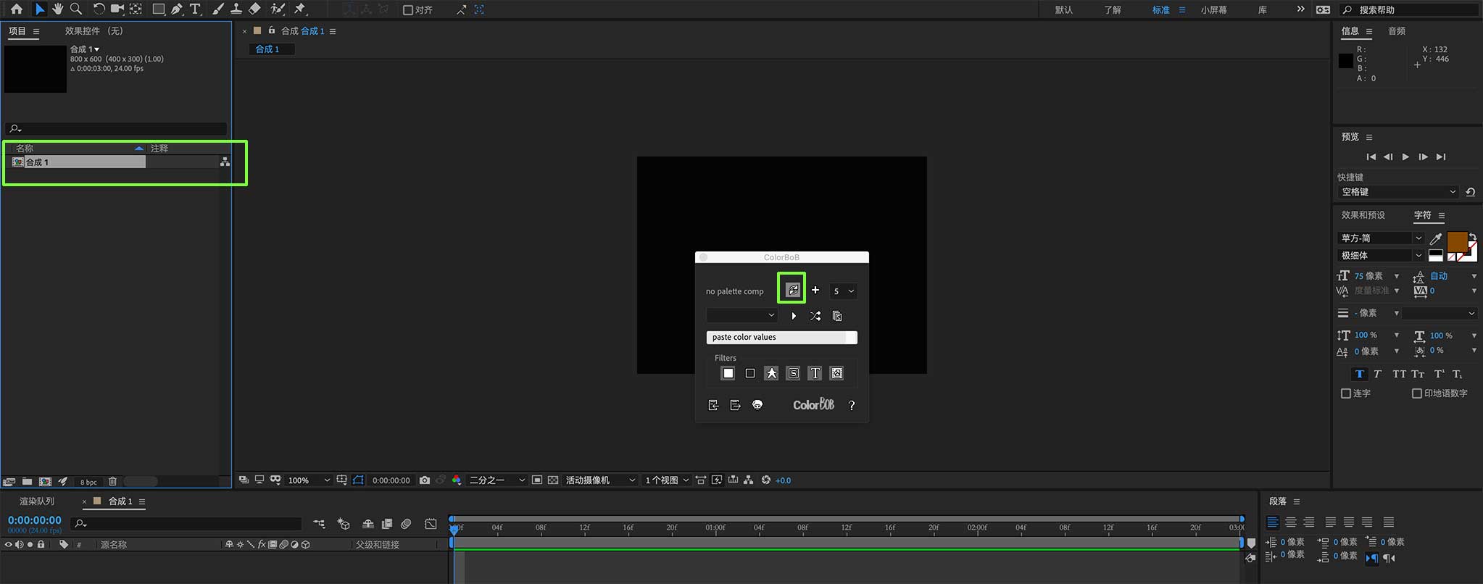Toggle faux bold in Character panel
This screenshot has width=1483, height=584.
1359,374
